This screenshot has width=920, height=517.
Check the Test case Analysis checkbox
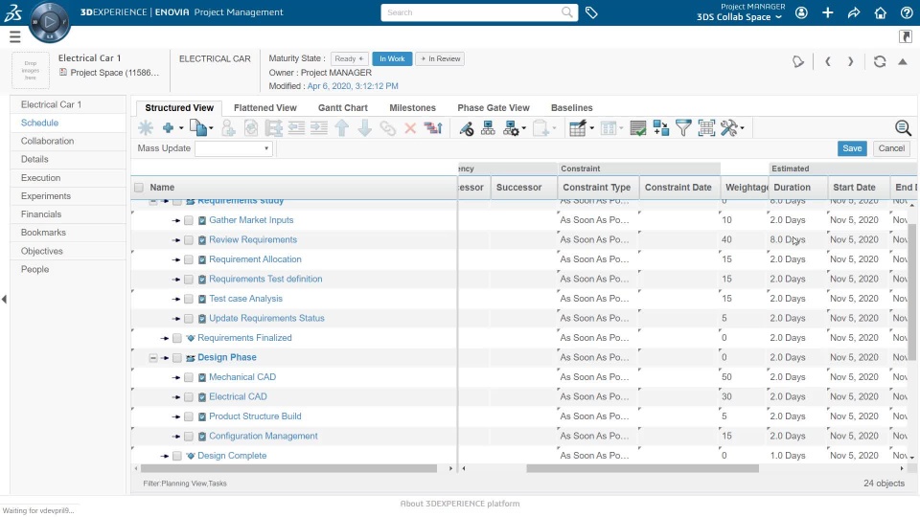tap(189, 299)
